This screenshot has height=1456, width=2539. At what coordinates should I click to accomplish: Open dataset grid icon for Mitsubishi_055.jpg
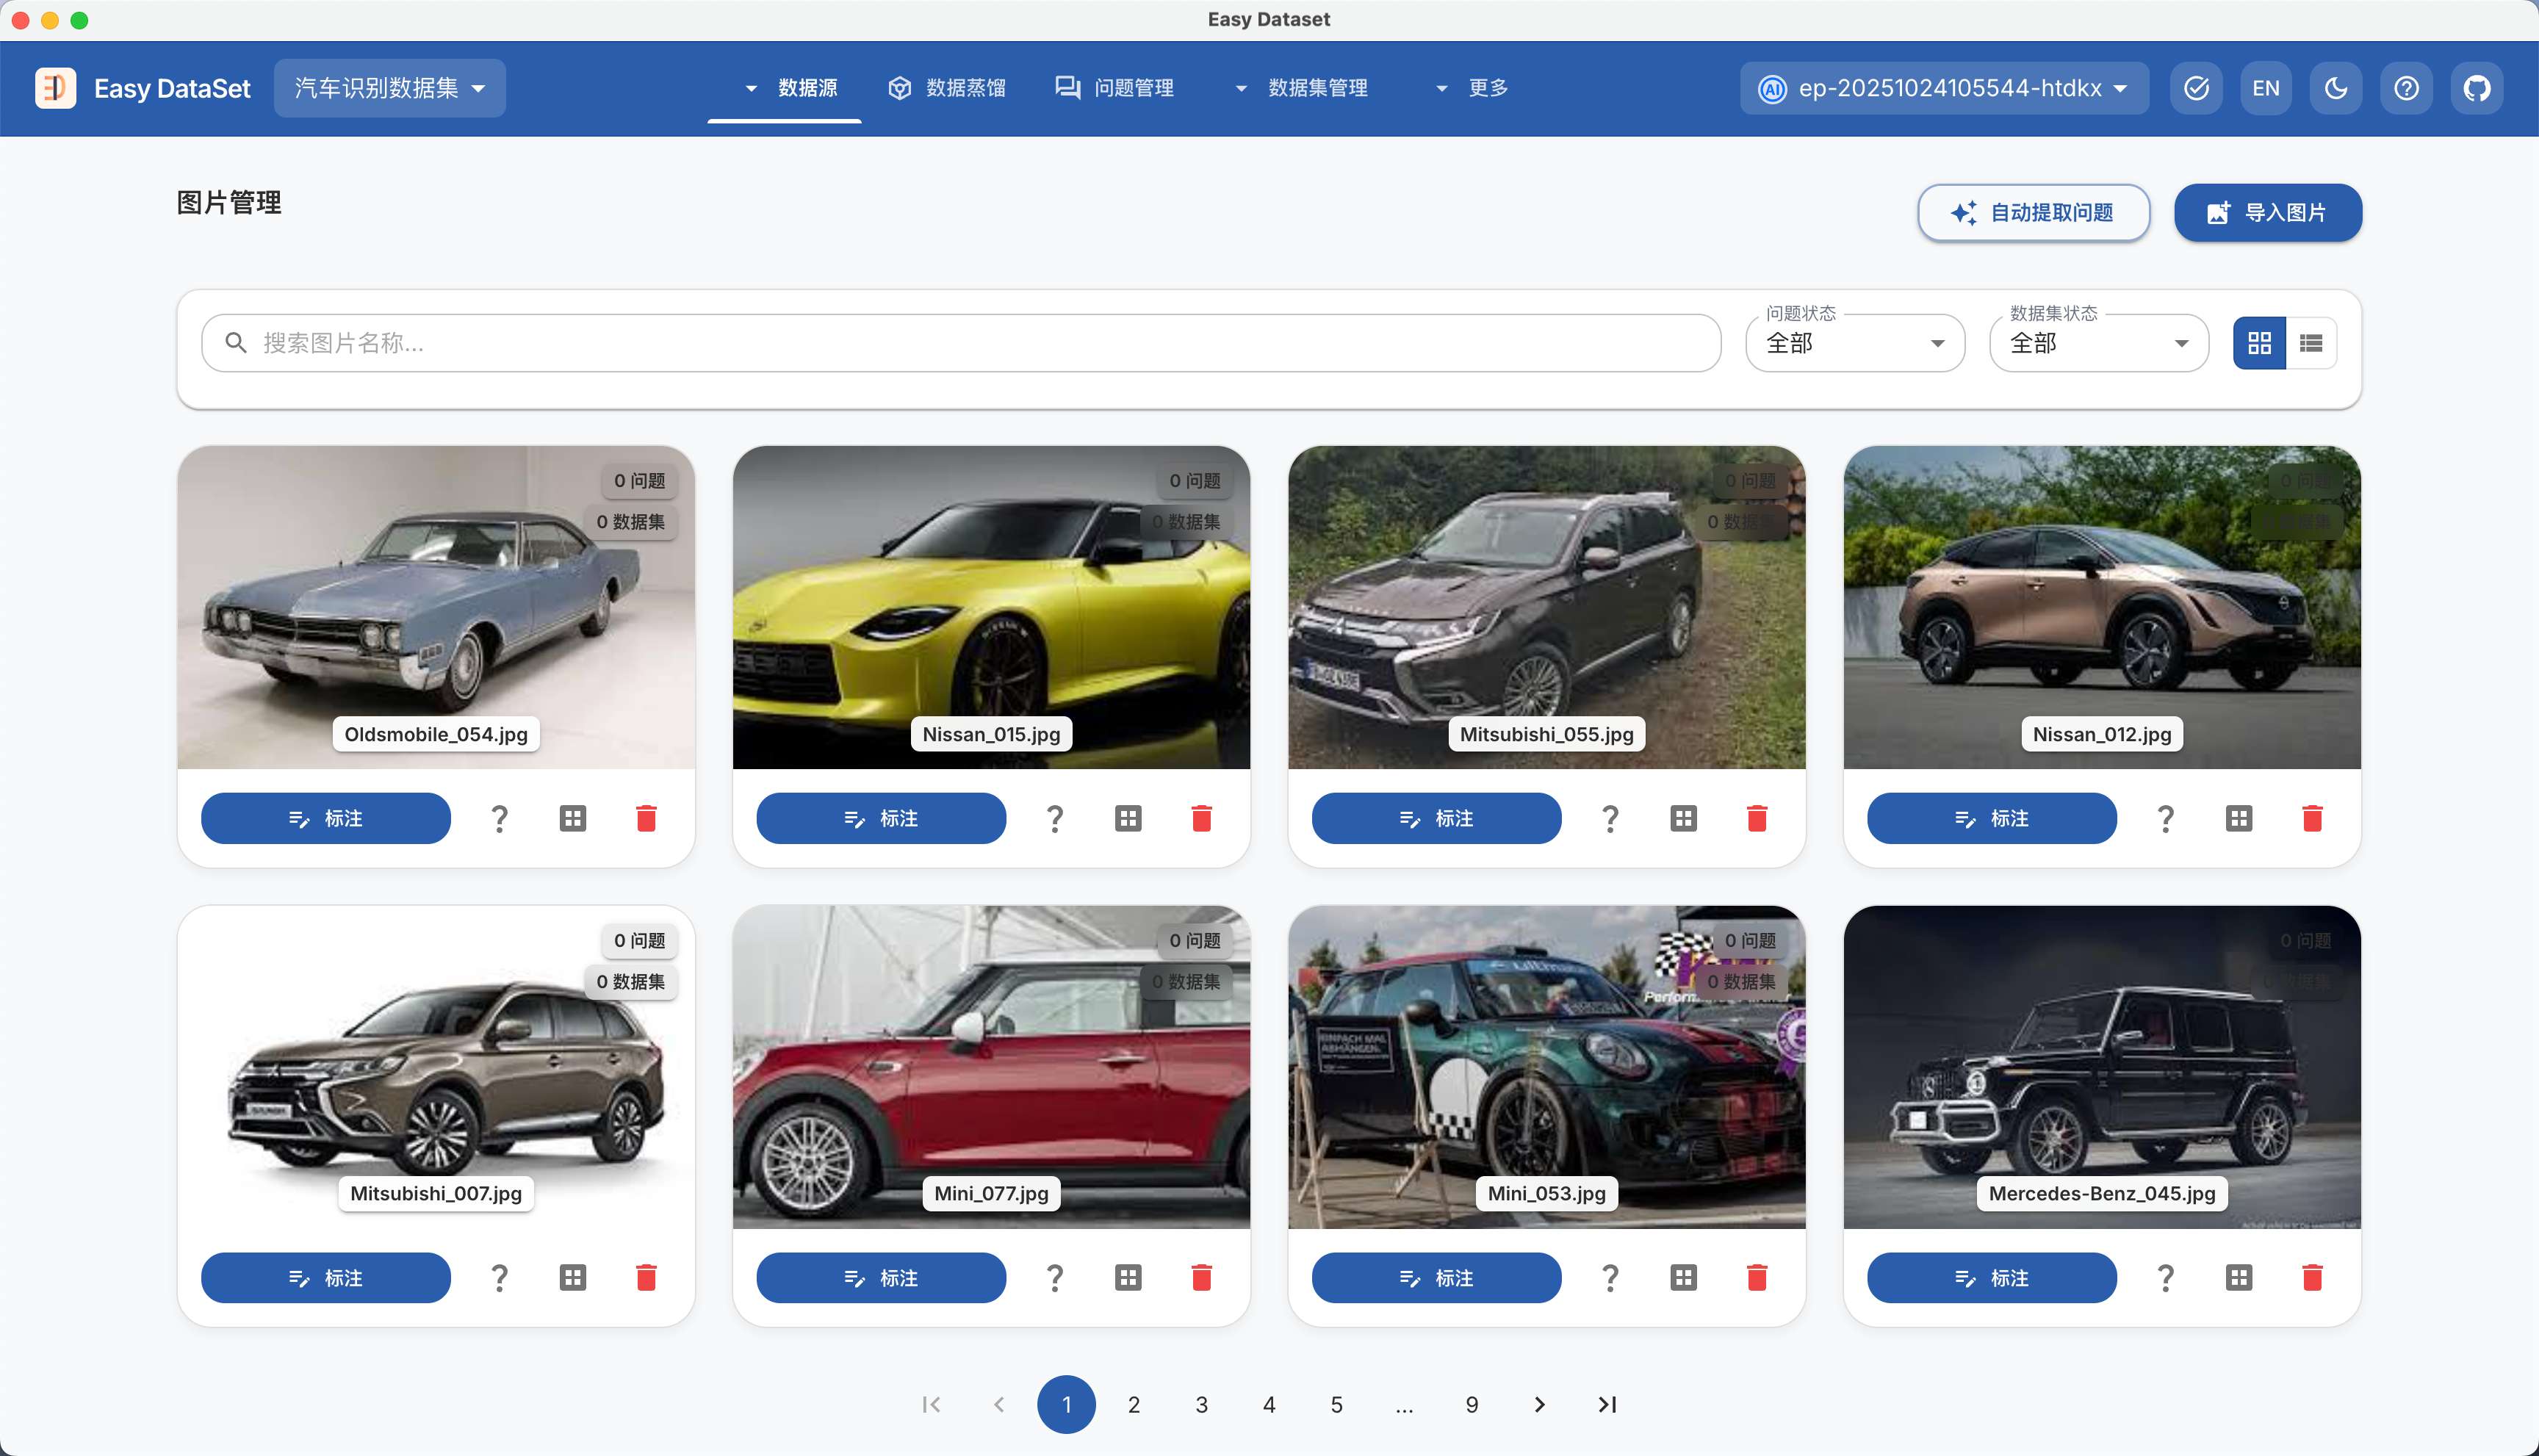pos(1683,818)
